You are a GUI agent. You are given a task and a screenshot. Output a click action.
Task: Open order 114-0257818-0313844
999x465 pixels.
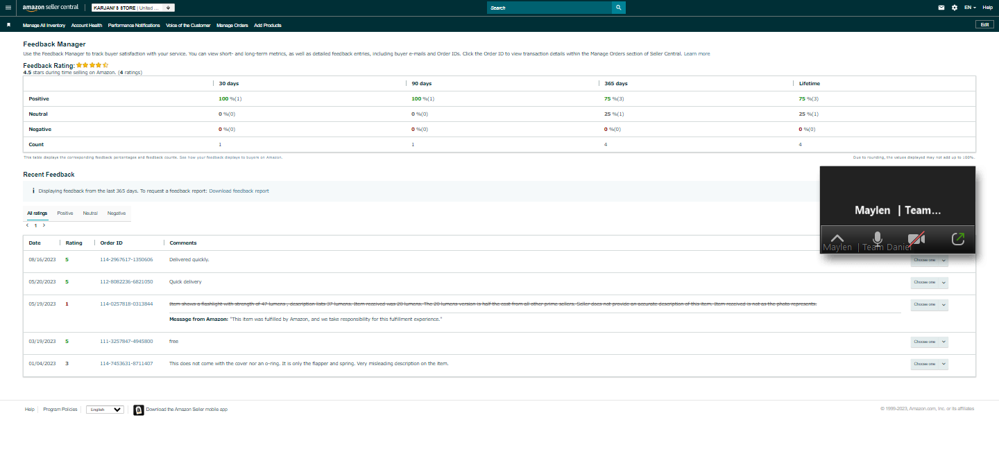(x=126, y=304)
